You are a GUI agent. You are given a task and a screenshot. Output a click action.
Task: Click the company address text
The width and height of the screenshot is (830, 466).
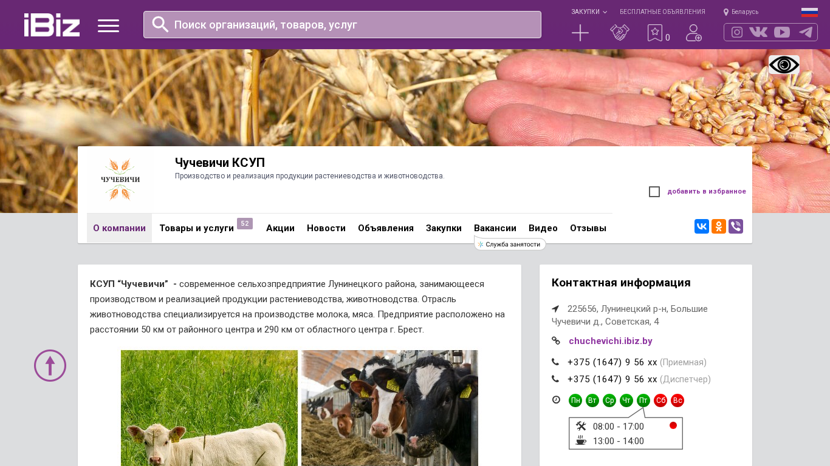[629, 315]
